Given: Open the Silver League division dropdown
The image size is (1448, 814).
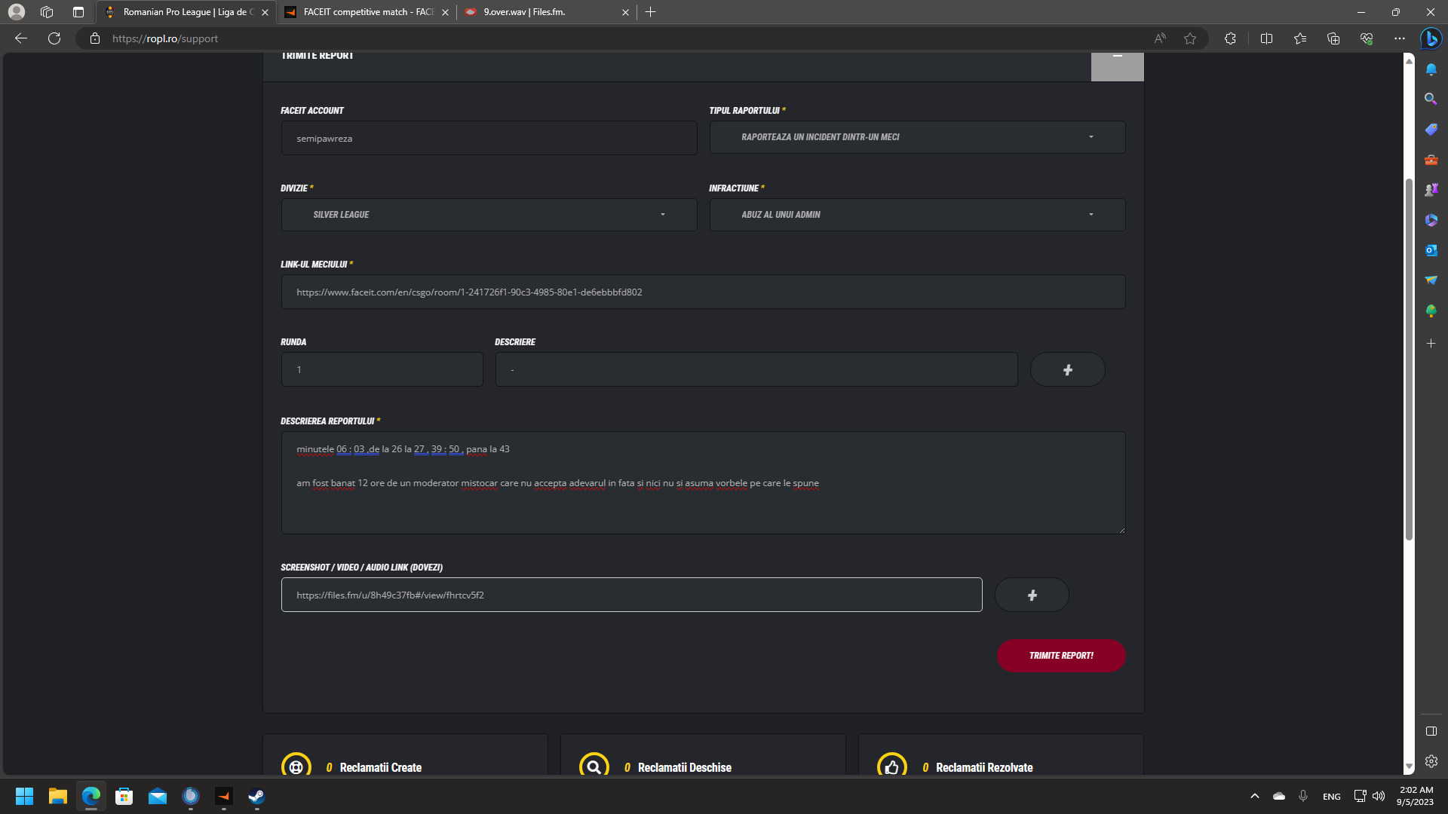Looking at the screenshot, I should pos(489,215).
